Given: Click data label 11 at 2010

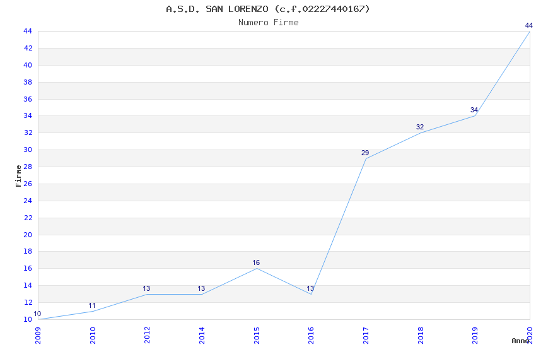Looking at the screenshot, I should [92, 305].
